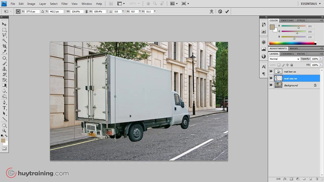
Task: Select the Spot Healing Brush tool
Action: coord(4,58)
